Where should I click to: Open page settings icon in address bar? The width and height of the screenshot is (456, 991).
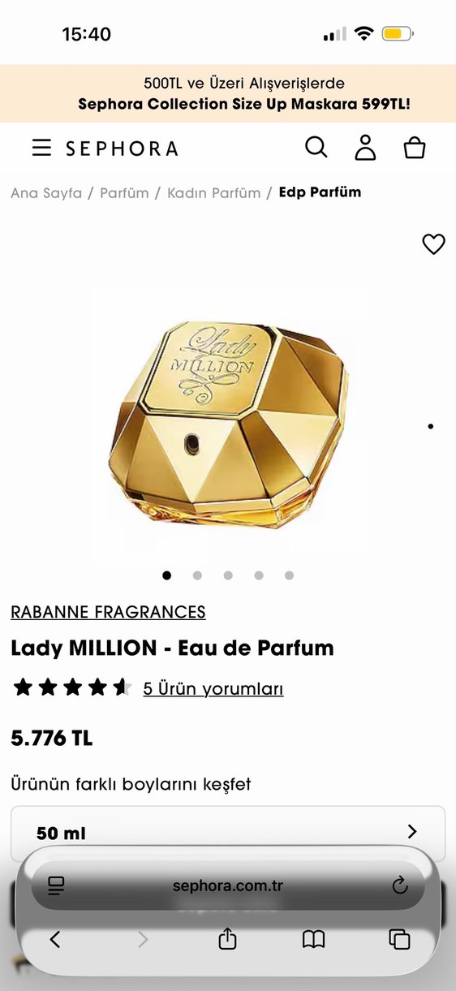tap(56, 885)
